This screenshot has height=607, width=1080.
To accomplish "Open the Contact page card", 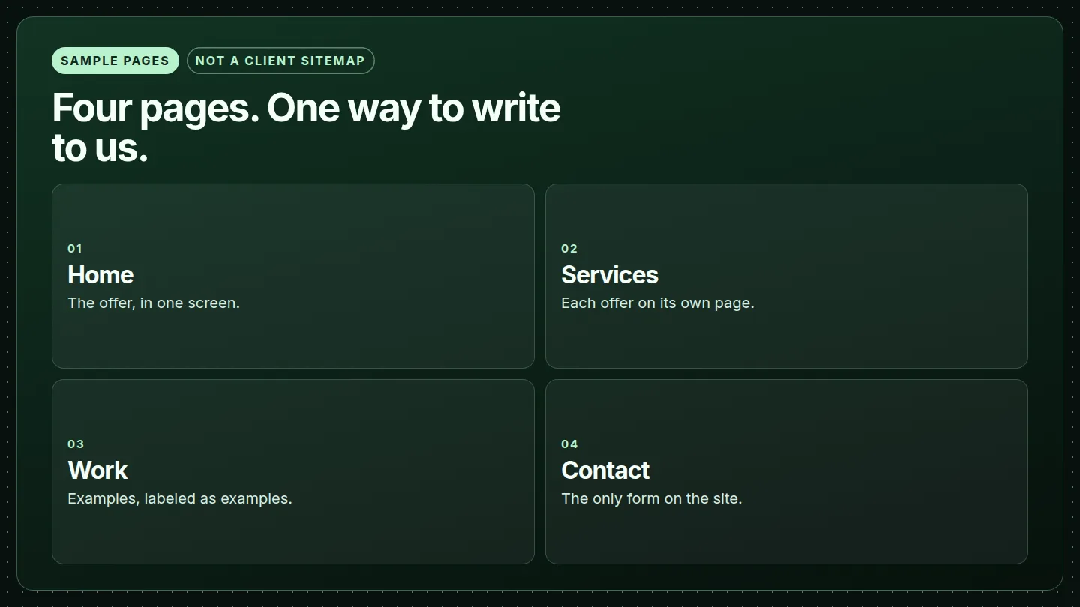I will 787,471.
